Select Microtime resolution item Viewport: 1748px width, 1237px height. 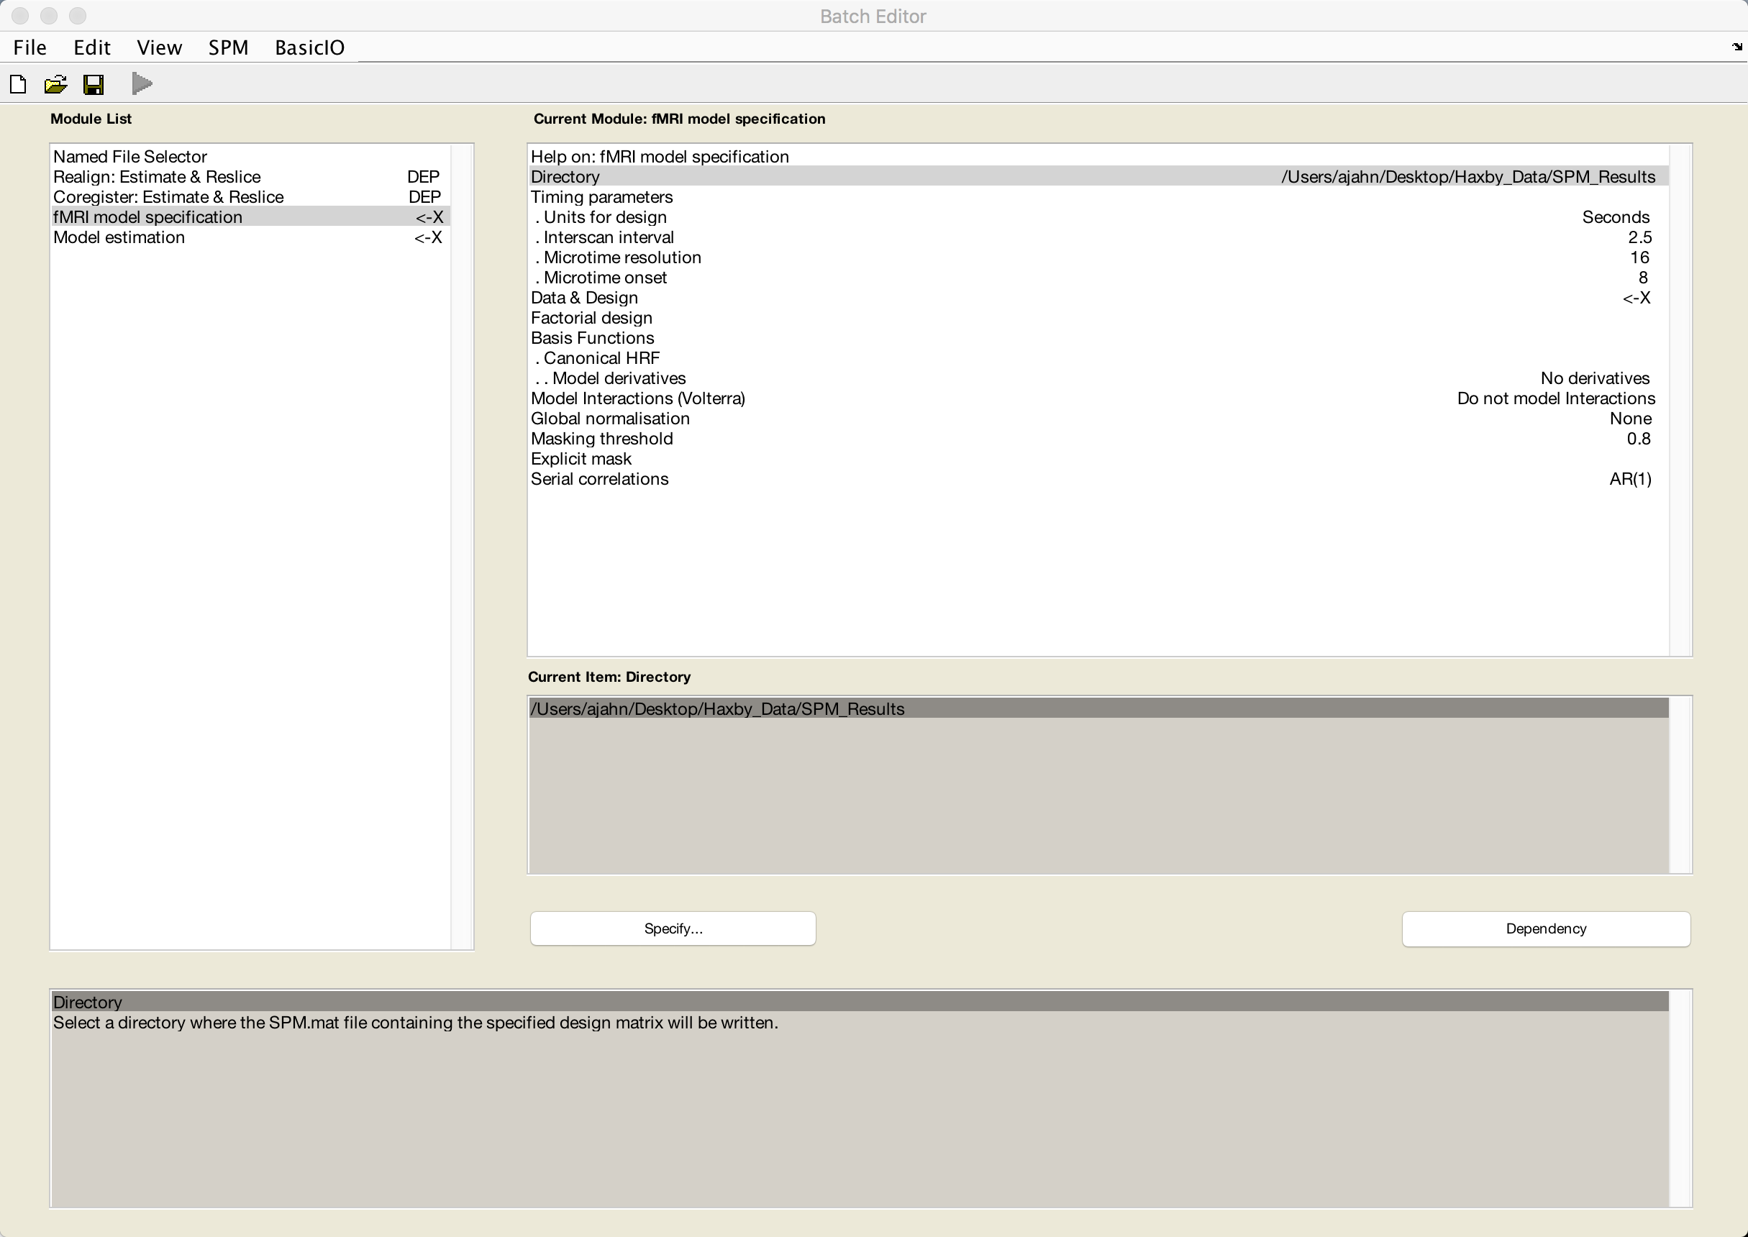pyautogui.click(x=1098, y=257)
